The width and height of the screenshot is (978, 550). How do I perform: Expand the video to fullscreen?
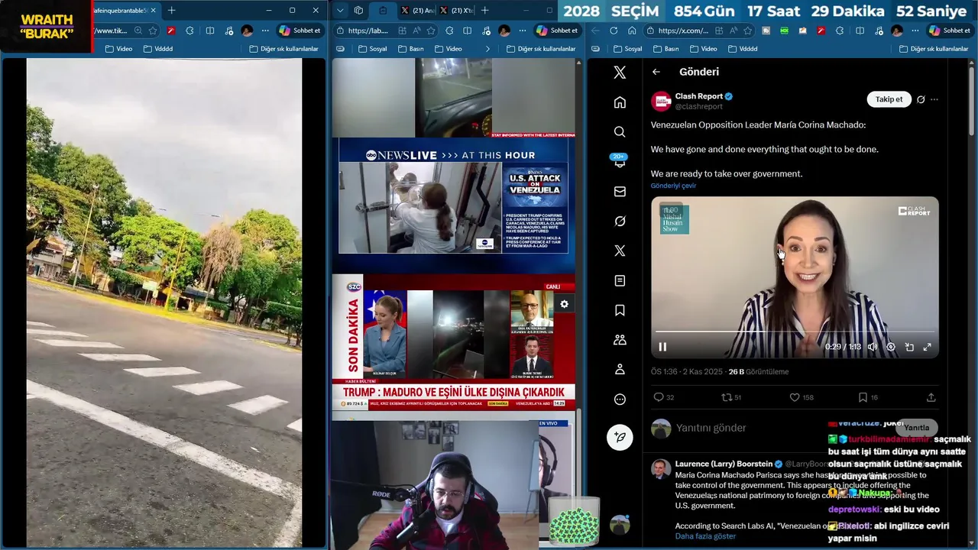(927, 347)
